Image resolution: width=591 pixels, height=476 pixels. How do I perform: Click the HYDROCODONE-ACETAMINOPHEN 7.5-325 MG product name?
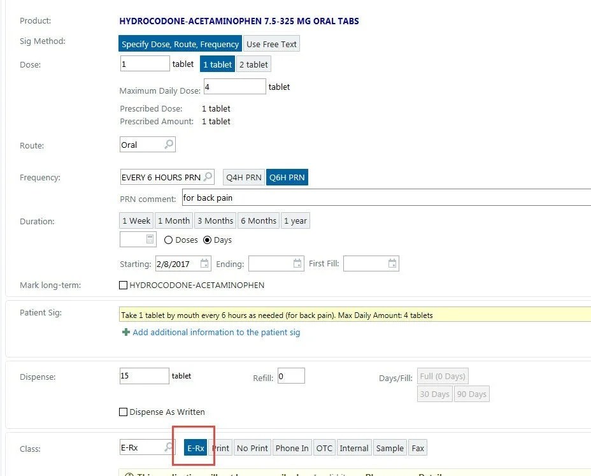tap(239, 21)
